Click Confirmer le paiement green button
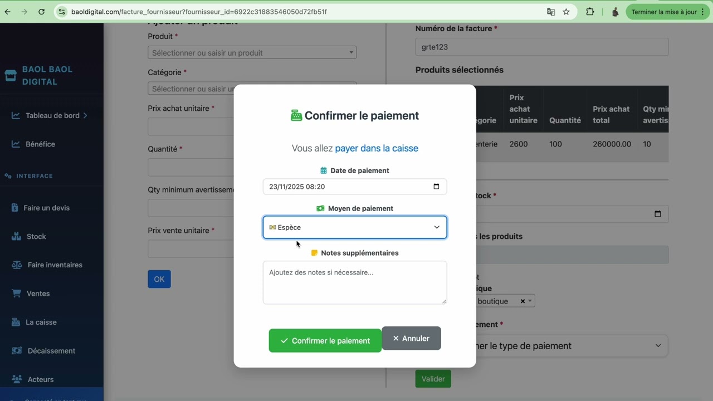This screenshot has width=713, height=401. coord(325,341)
